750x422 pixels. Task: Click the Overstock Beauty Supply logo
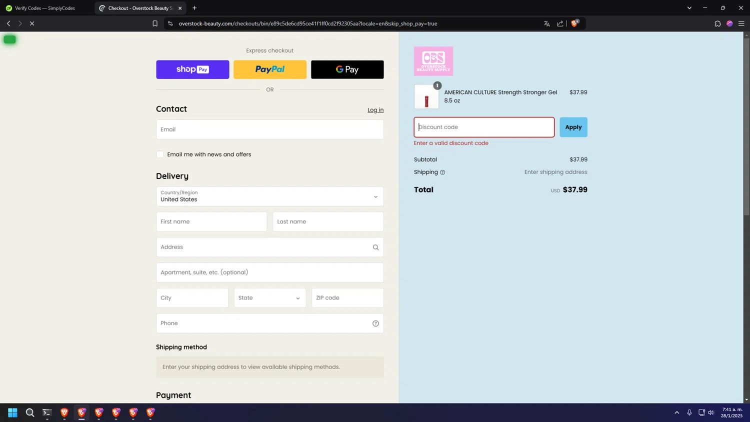[433, 61]
